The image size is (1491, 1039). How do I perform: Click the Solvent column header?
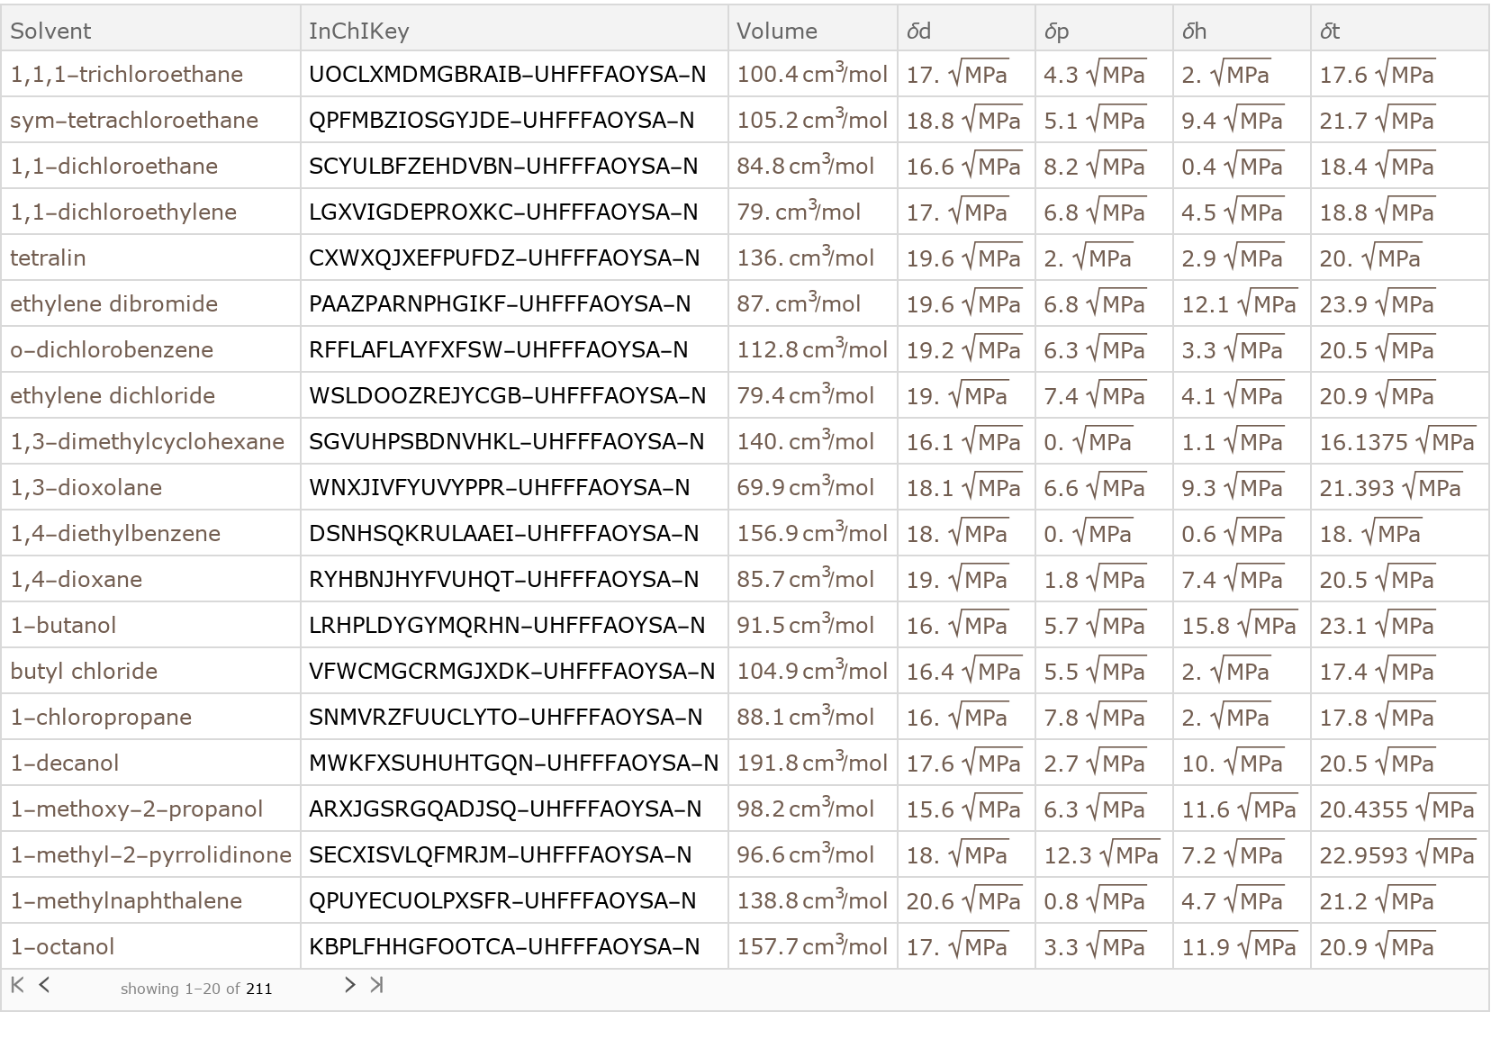coord(50,31)
